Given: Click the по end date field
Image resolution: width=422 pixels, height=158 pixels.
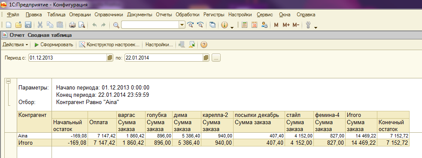Looking at the screenshot, I should (x=164, y=57).
